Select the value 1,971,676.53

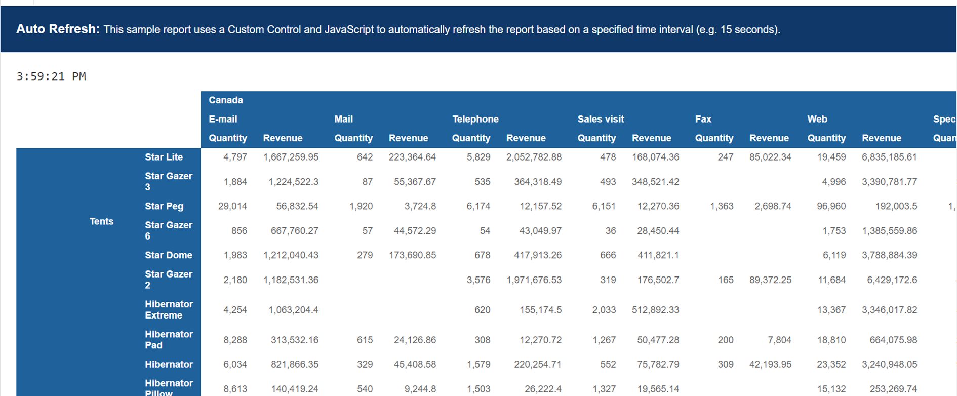coord(534,280)
